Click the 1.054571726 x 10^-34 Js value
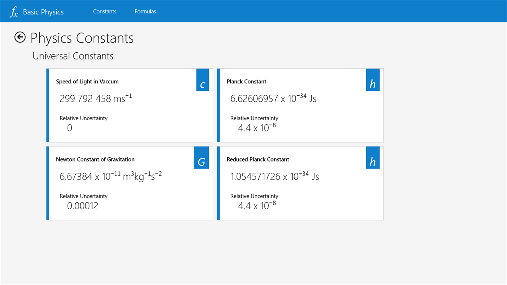 click(275, 176)
